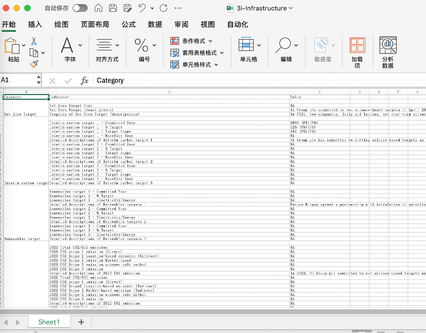Open the 编号 number format group
The image size is (426, 333).
(144, 49)
